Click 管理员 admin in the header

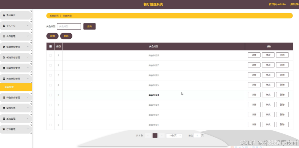pos(277,4)
